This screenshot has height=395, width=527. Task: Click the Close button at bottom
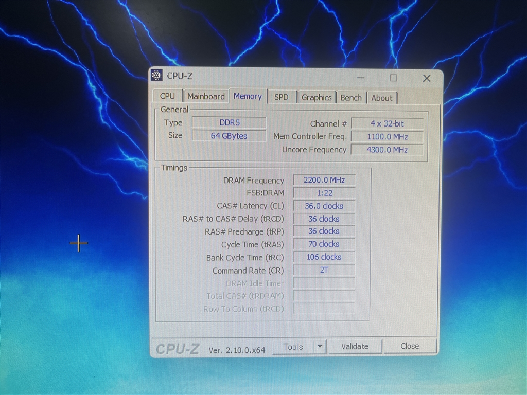point(410,346)
